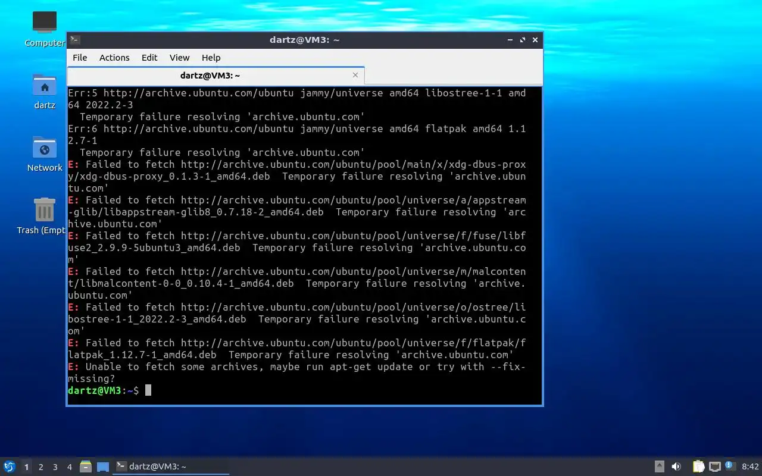Click the Err:6 flatpak amd64 output line
The width and height of the screenshot is (762, 476).
[x=297, y=134]
